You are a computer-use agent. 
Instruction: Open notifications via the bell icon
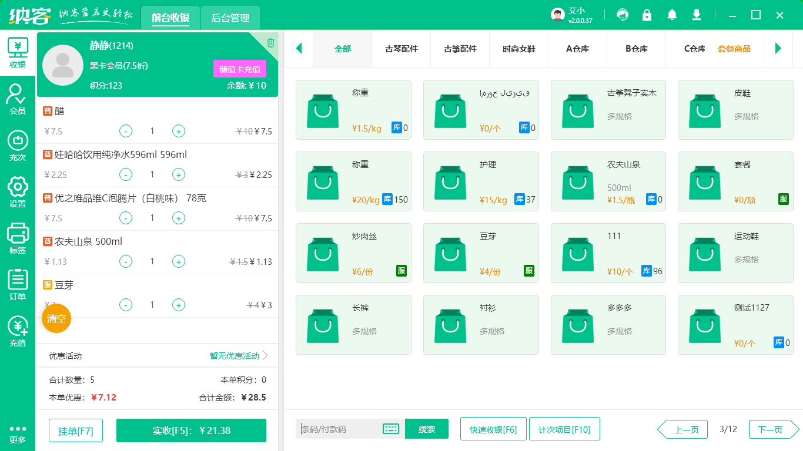point(671,15)
